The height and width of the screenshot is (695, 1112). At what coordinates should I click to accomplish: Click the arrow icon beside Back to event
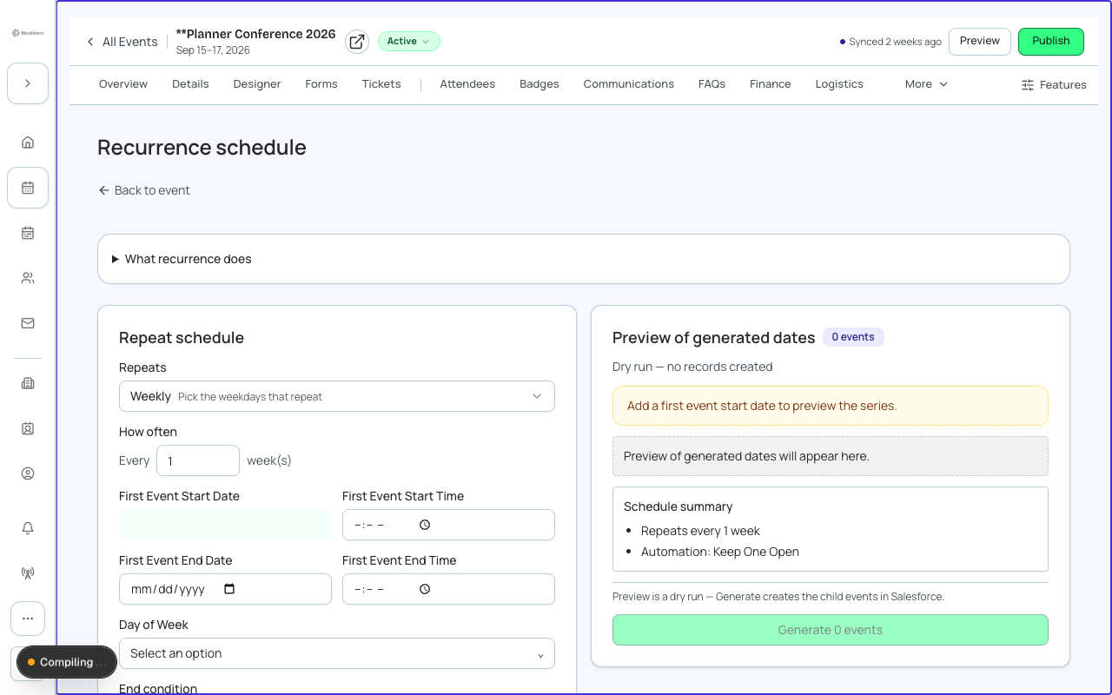point(104,190)
